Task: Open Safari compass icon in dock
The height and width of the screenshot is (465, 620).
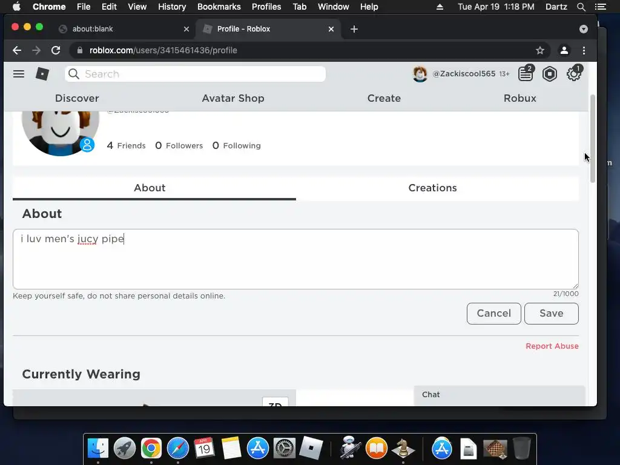Action: click(x=177, y=449)
